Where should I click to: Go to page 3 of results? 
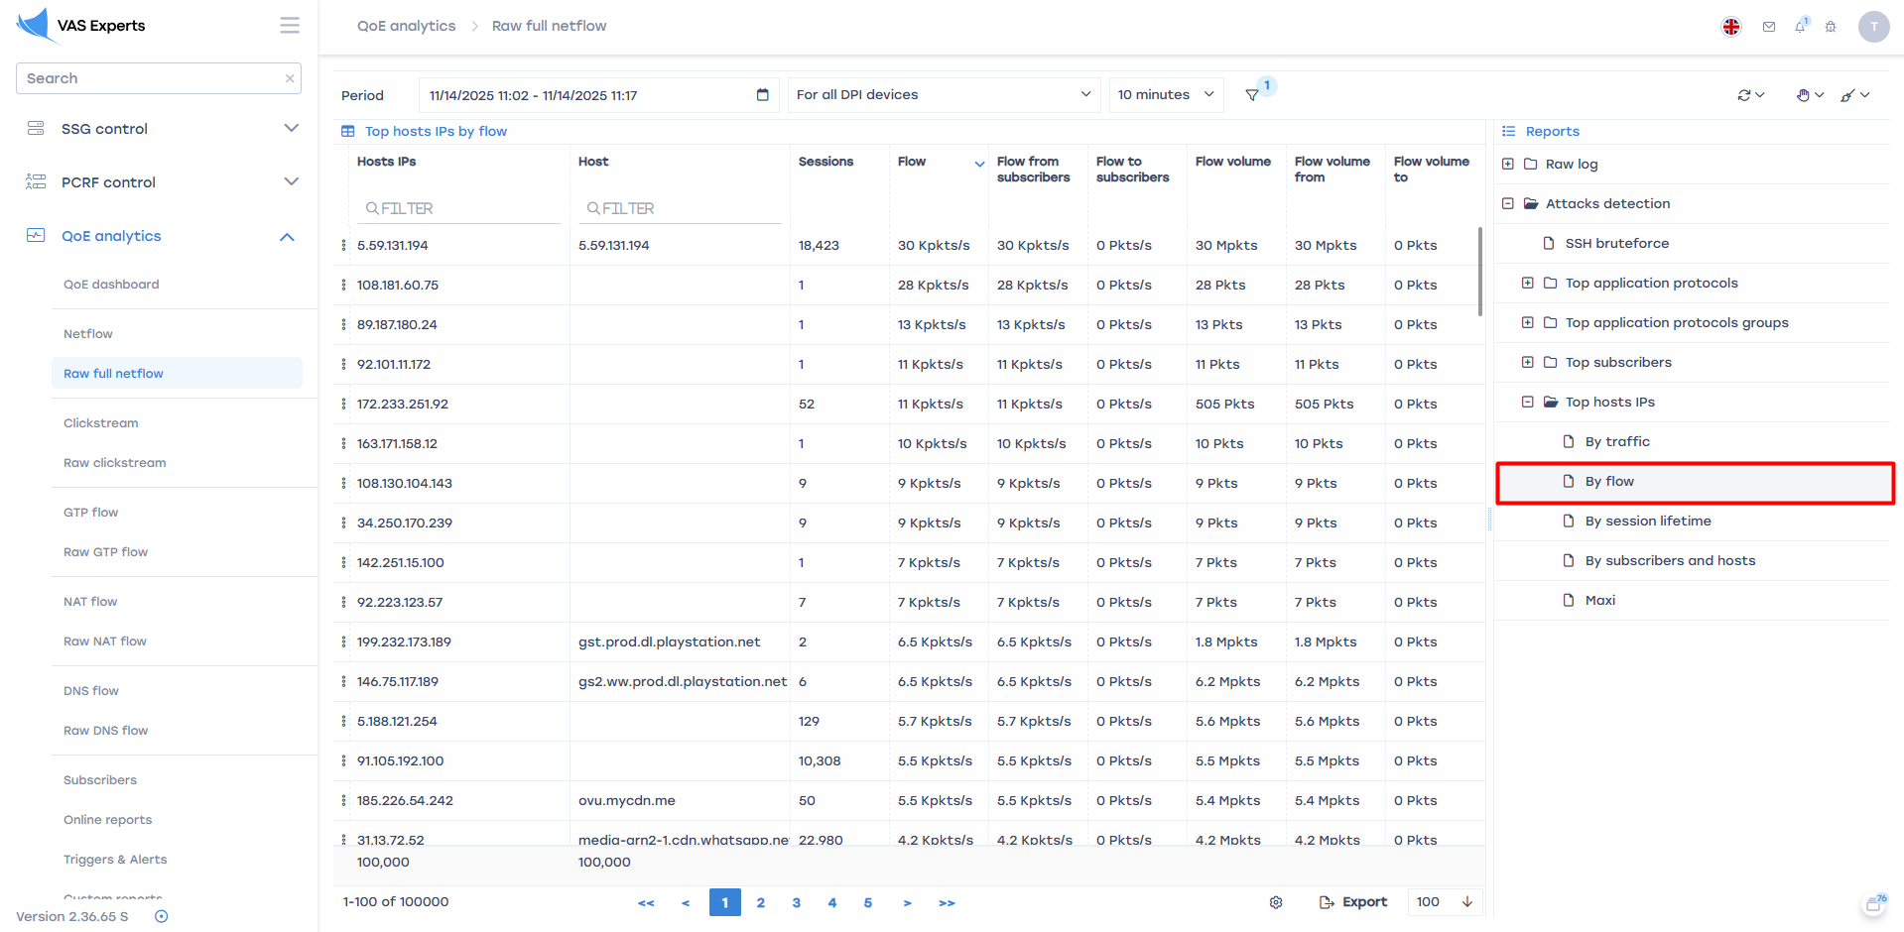796,902
